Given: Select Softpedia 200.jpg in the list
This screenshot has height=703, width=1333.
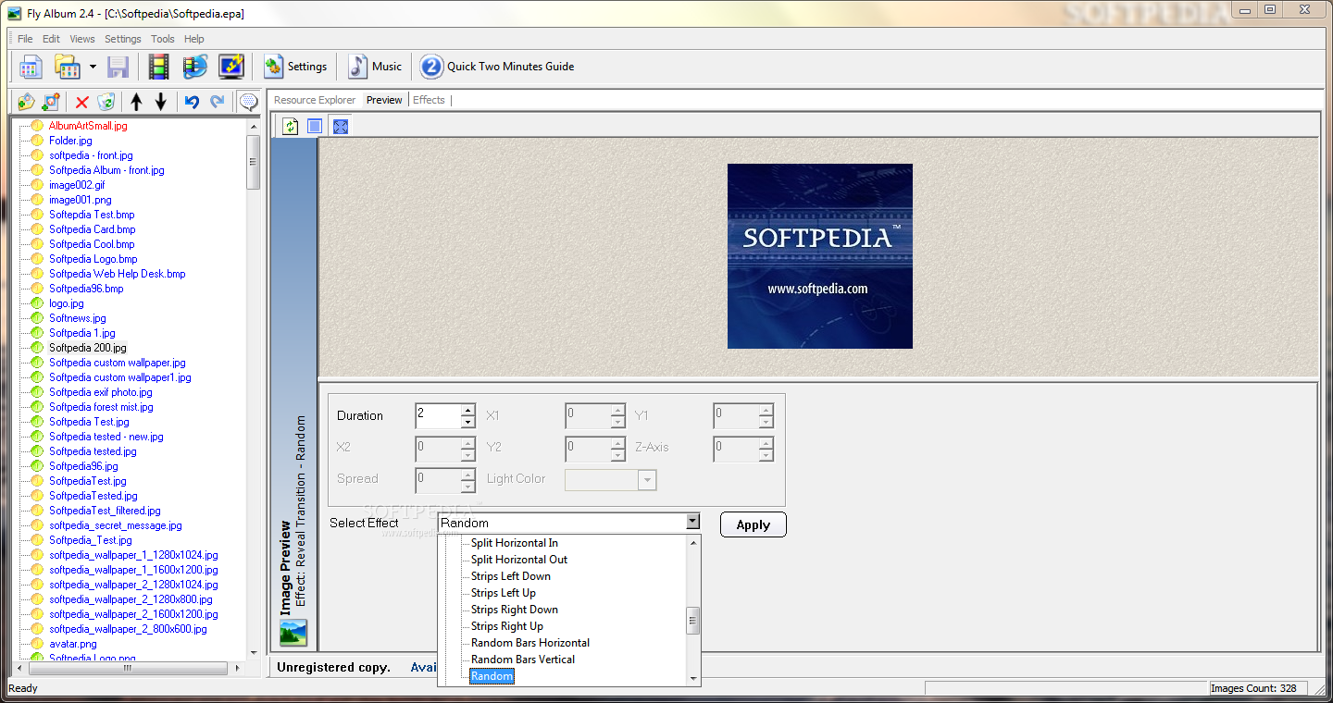Looking at the screenshot, I should coord(87,348).
